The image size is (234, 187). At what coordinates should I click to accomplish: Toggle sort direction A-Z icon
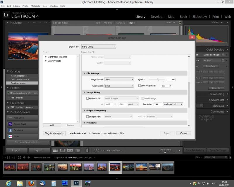[x=96, y=150]
